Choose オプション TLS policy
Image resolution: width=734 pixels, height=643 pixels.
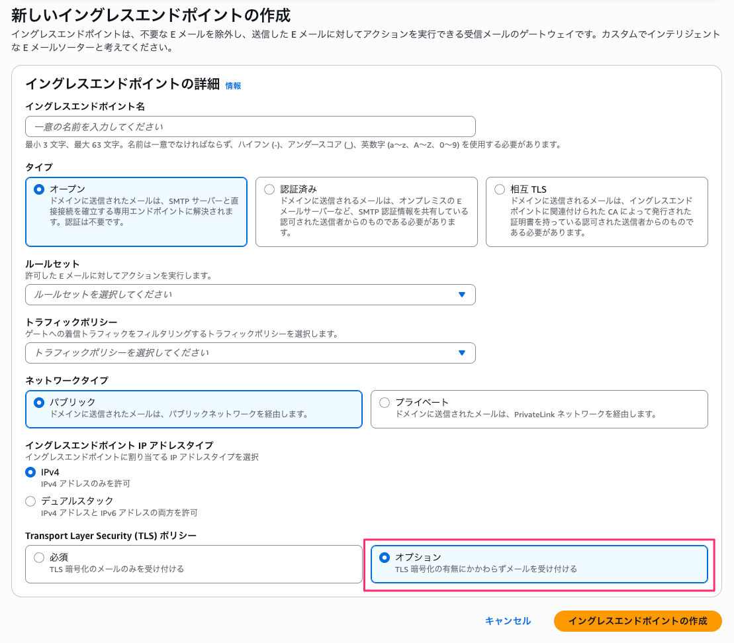pos(385,558)
